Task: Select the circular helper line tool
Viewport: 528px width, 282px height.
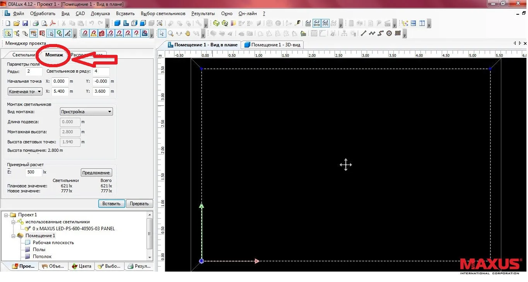Action: coord(389,33)
